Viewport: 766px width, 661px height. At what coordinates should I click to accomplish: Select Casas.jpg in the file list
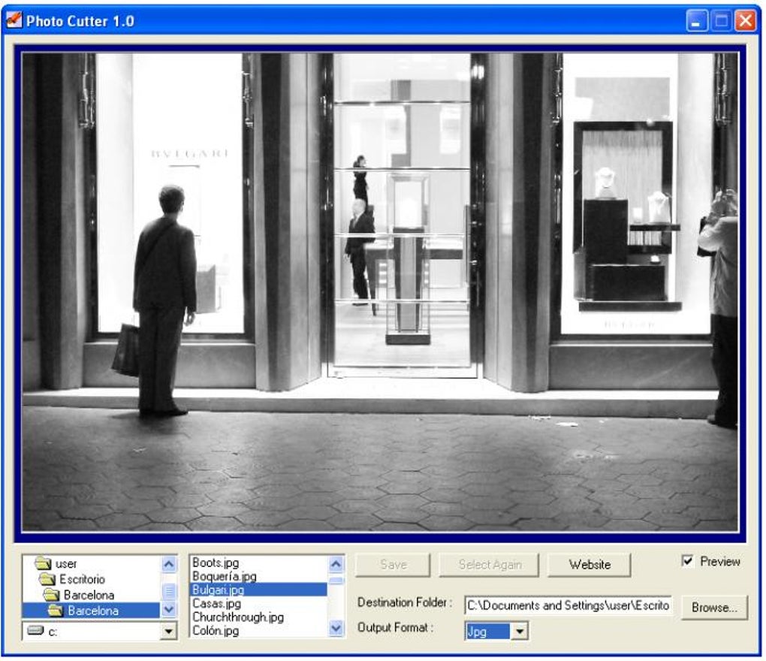[218, 603]
